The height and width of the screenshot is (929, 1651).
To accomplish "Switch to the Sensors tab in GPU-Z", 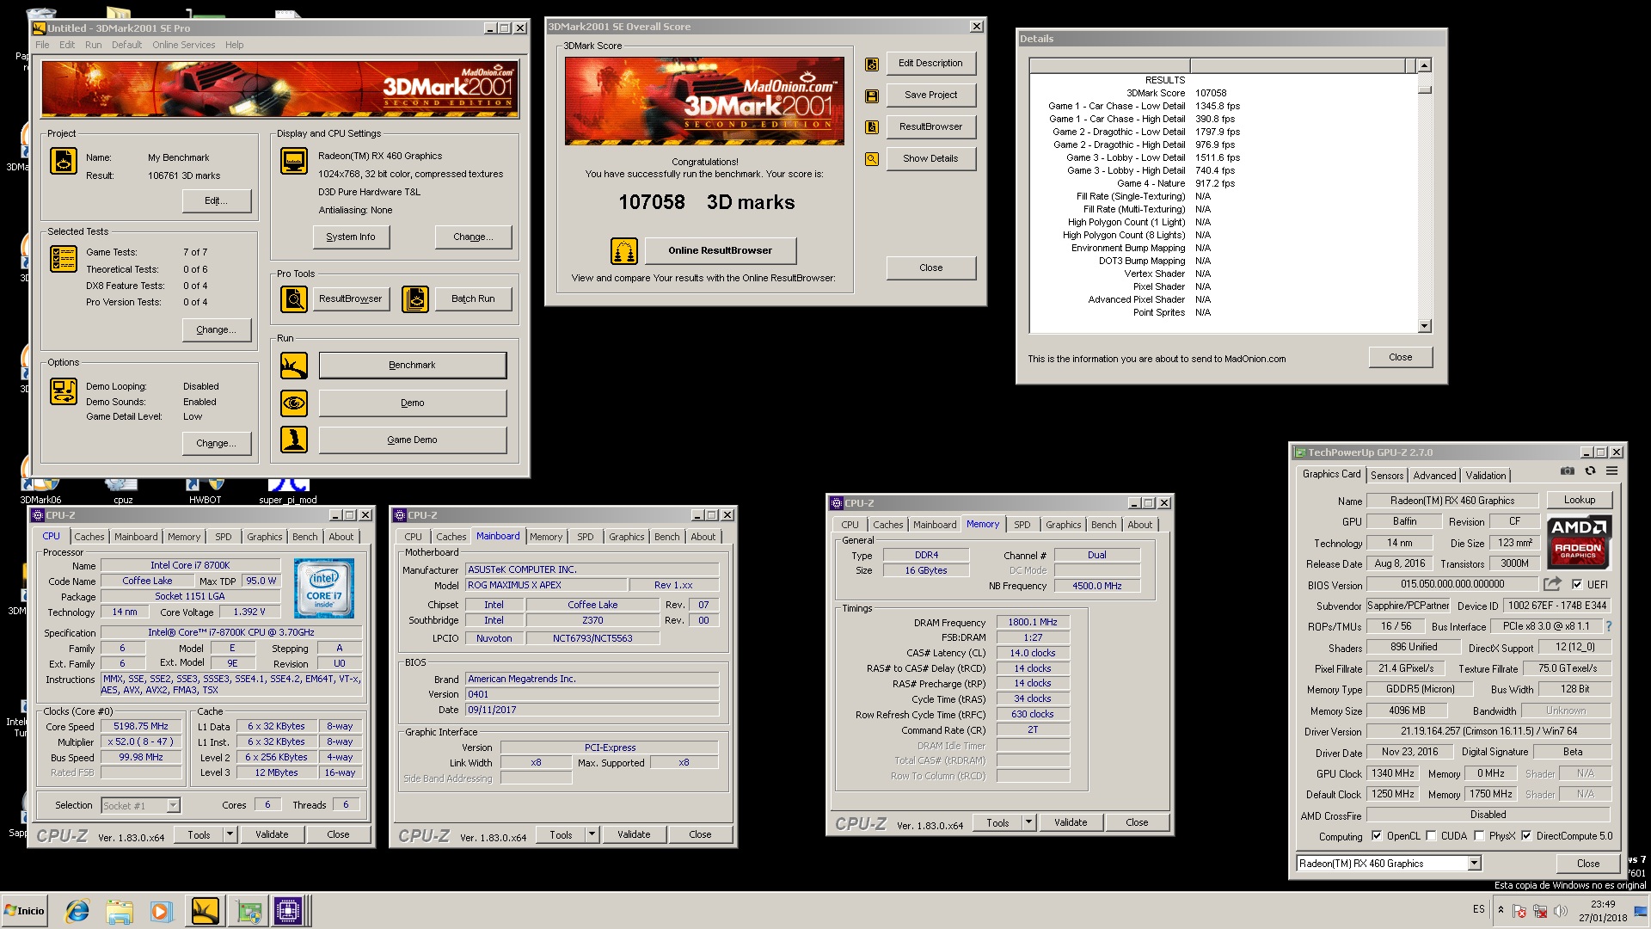I will tap(1387, 475).
